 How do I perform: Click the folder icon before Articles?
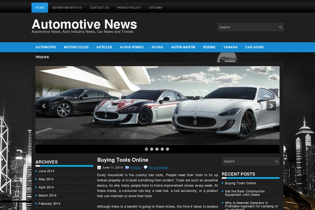click(127, 167)
